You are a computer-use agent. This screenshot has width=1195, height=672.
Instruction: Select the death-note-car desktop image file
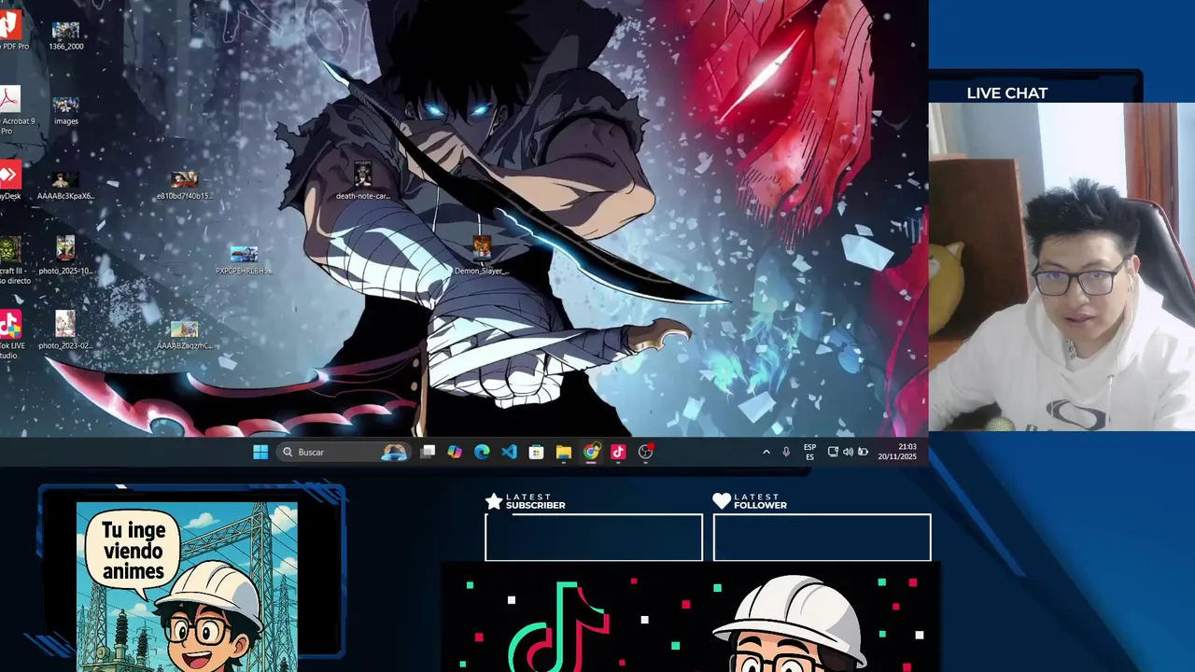click(x=362, y=181)
